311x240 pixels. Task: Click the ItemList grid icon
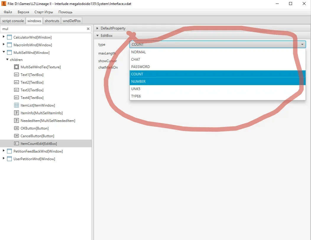pyautogui.click(x=17, y=105)
